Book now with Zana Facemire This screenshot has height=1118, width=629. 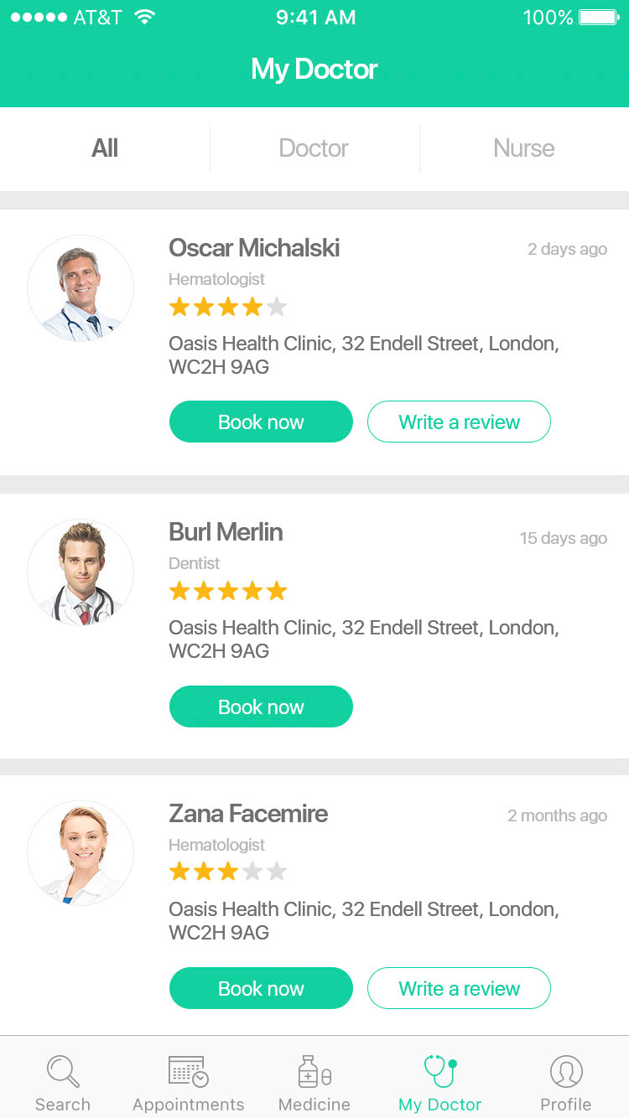click(261, 988)
